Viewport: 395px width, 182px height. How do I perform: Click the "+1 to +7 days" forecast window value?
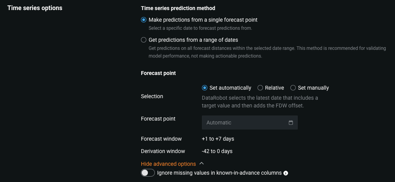(218, 139)
